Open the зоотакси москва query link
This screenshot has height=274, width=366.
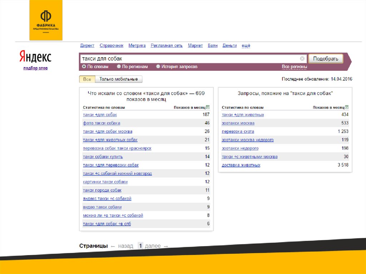point(238,123)
